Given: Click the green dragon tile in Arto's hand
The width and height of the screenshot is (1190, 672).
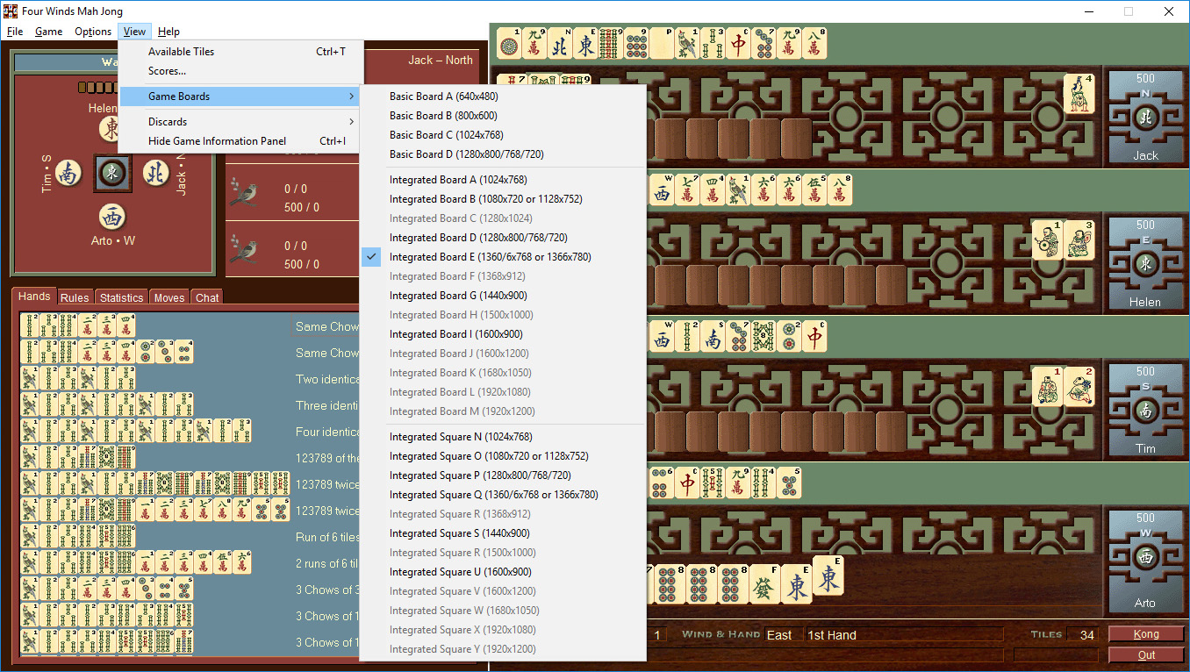Looking at the screenshot, I should coord(765,584).
